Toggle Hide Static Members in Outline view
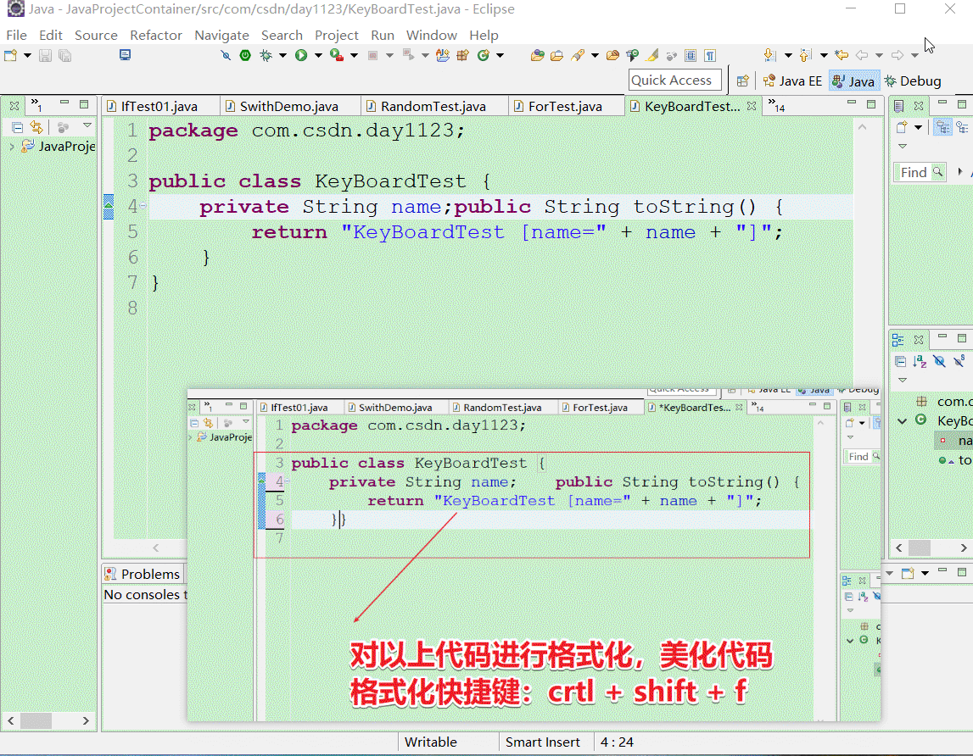 pos(959,362)
